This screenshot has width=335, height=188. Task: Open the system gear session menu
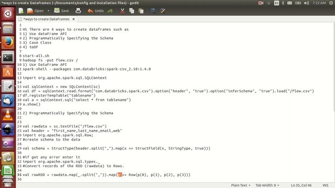[331, 3]
